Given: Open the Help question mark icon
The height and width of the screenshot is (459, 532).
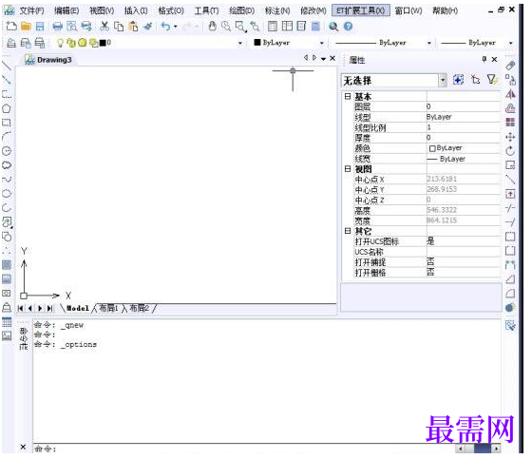Looking at the screenshot, I should click(x=348, y=27).
